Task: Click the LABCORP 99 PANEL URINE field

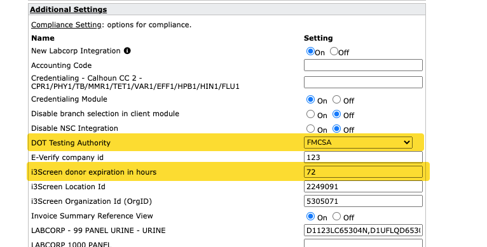Action: (x=363, y=230)
